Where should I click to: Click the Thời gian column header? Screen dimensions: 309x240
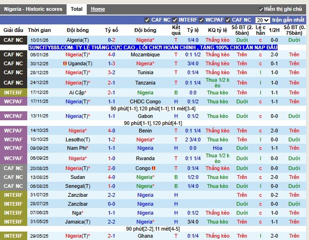pos(39,30)
